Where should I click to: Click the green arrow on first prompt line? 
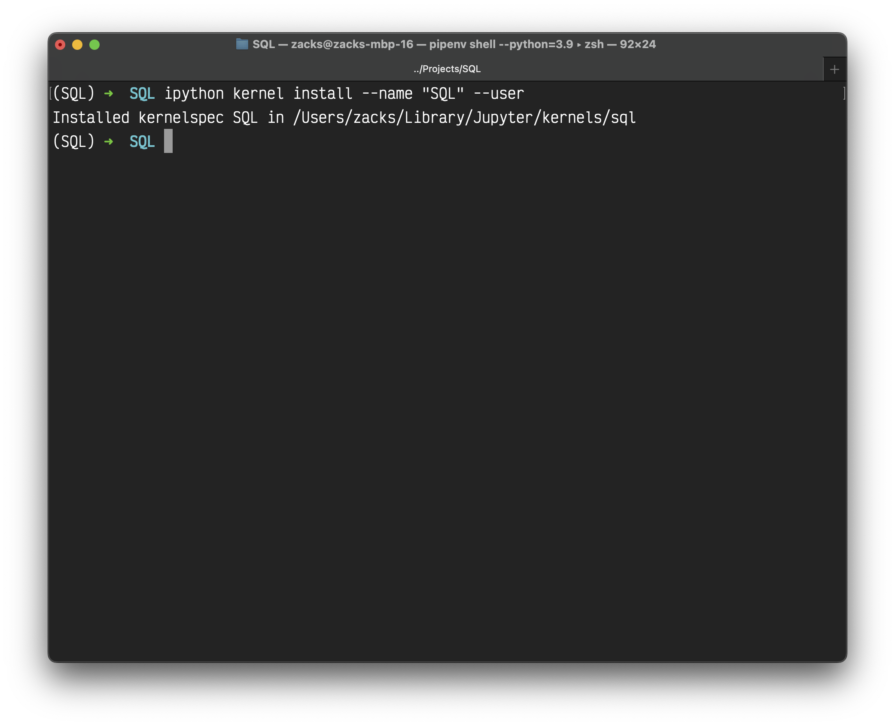109,93
